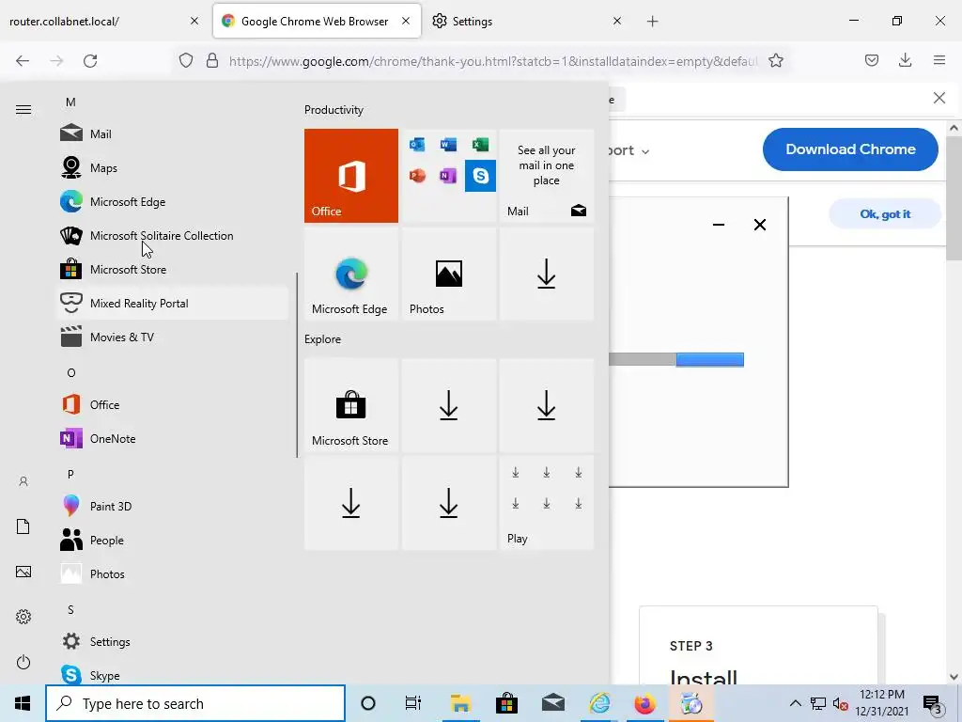Open Photos from the app list
The height and width of the screenshot is (722, 962).
(172, 573)
